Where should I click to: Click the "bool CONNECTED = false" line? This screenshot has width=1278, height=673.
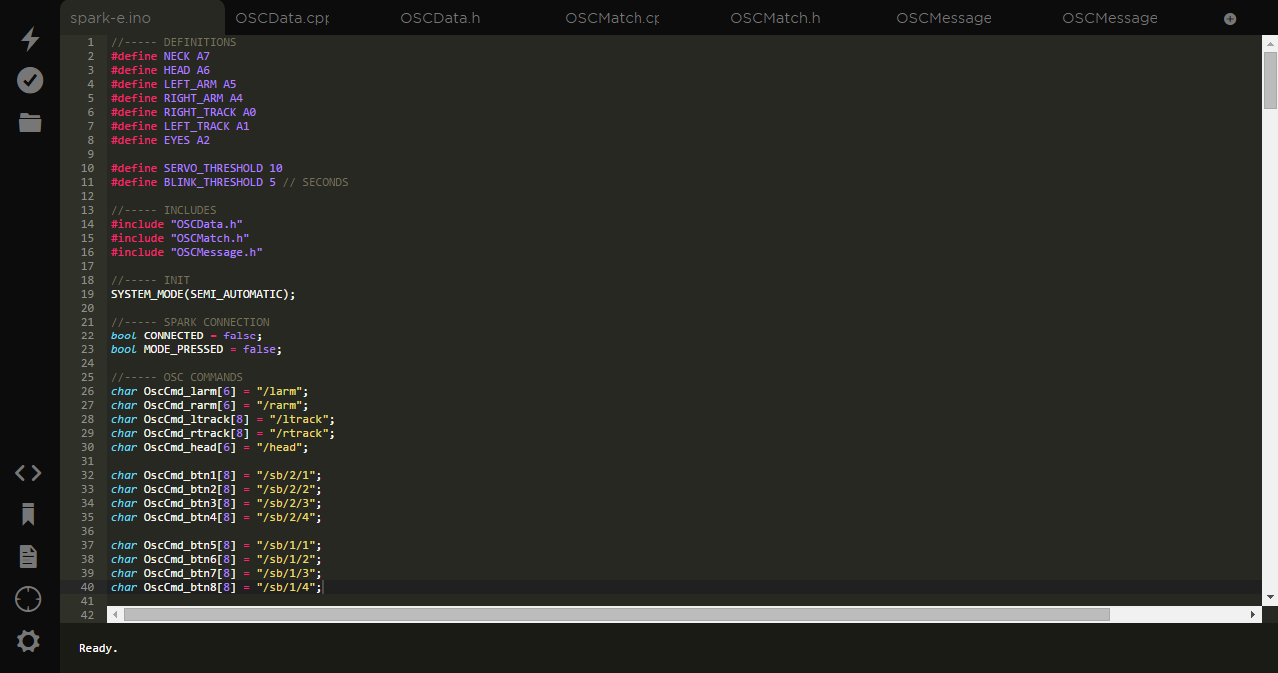click(x=187, y=336)
